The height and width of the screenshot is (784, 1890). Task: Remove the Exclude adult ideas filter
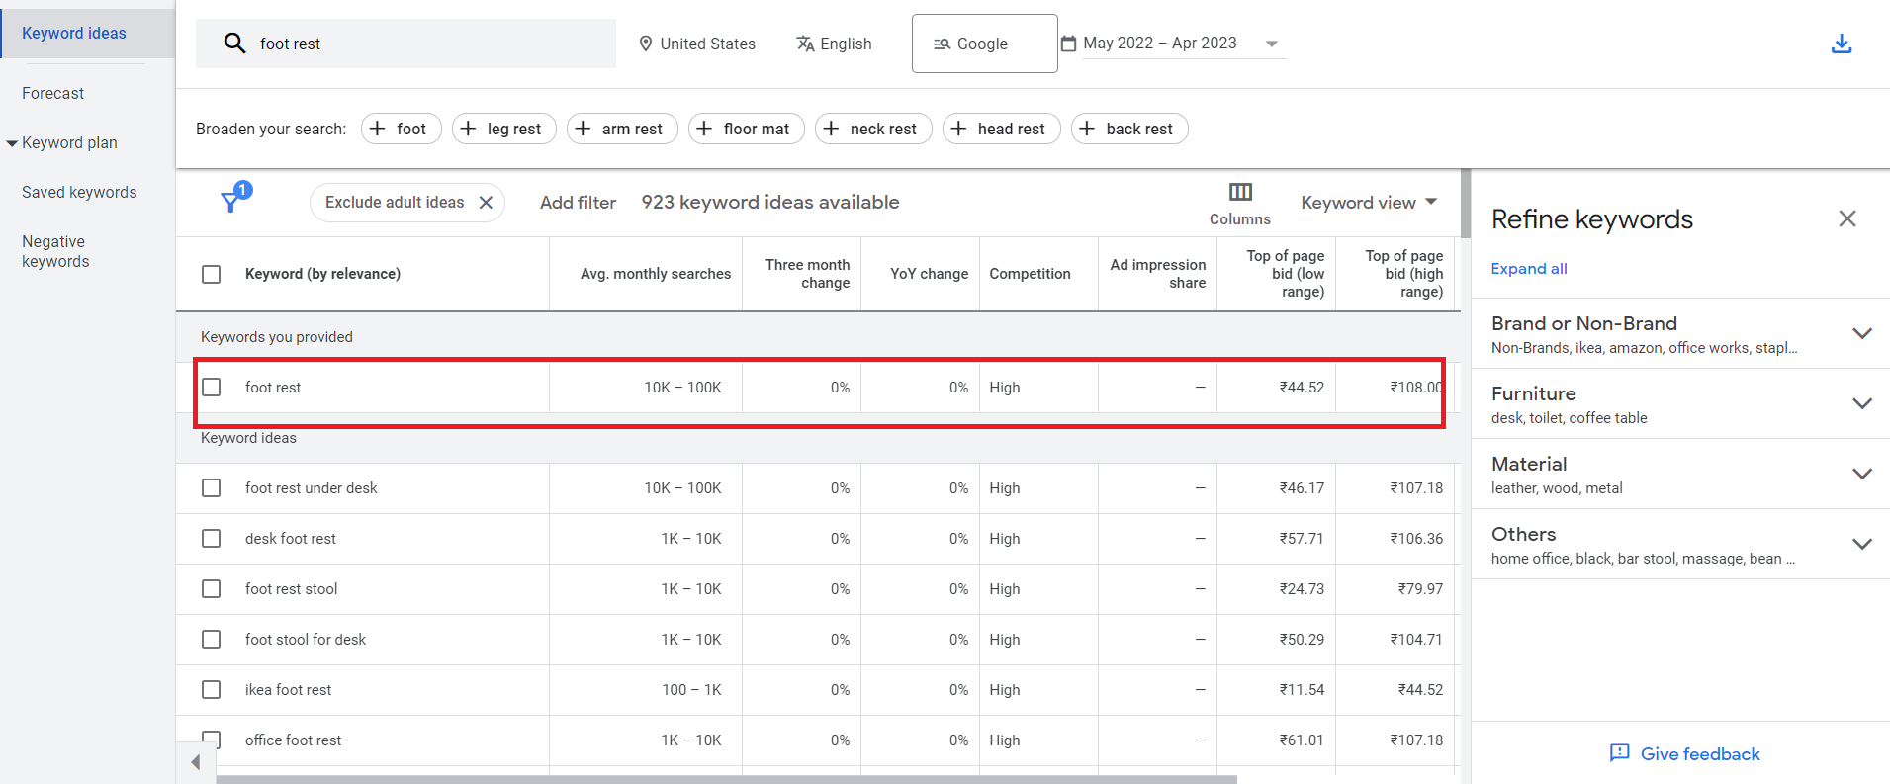tap(486, 203)
